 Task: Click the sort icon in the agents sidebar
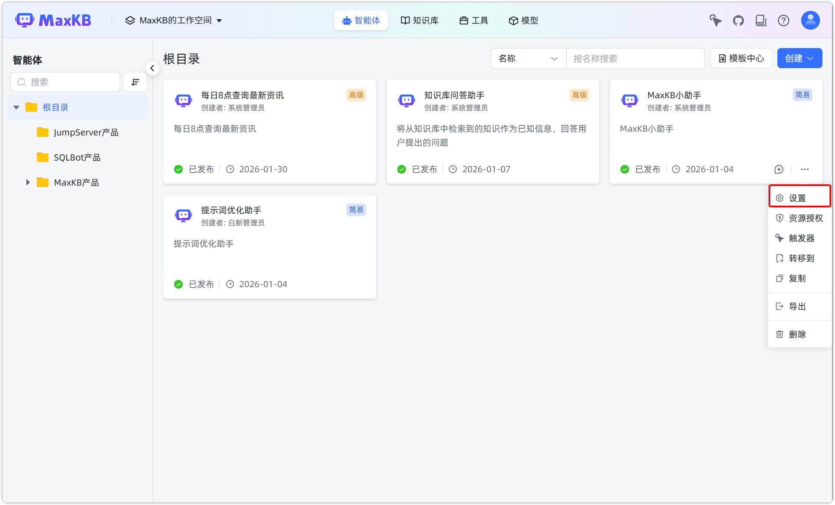[x=135, y=82]
